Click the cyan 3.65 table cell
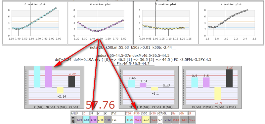 pyautogui.click(x=86, y=120)
